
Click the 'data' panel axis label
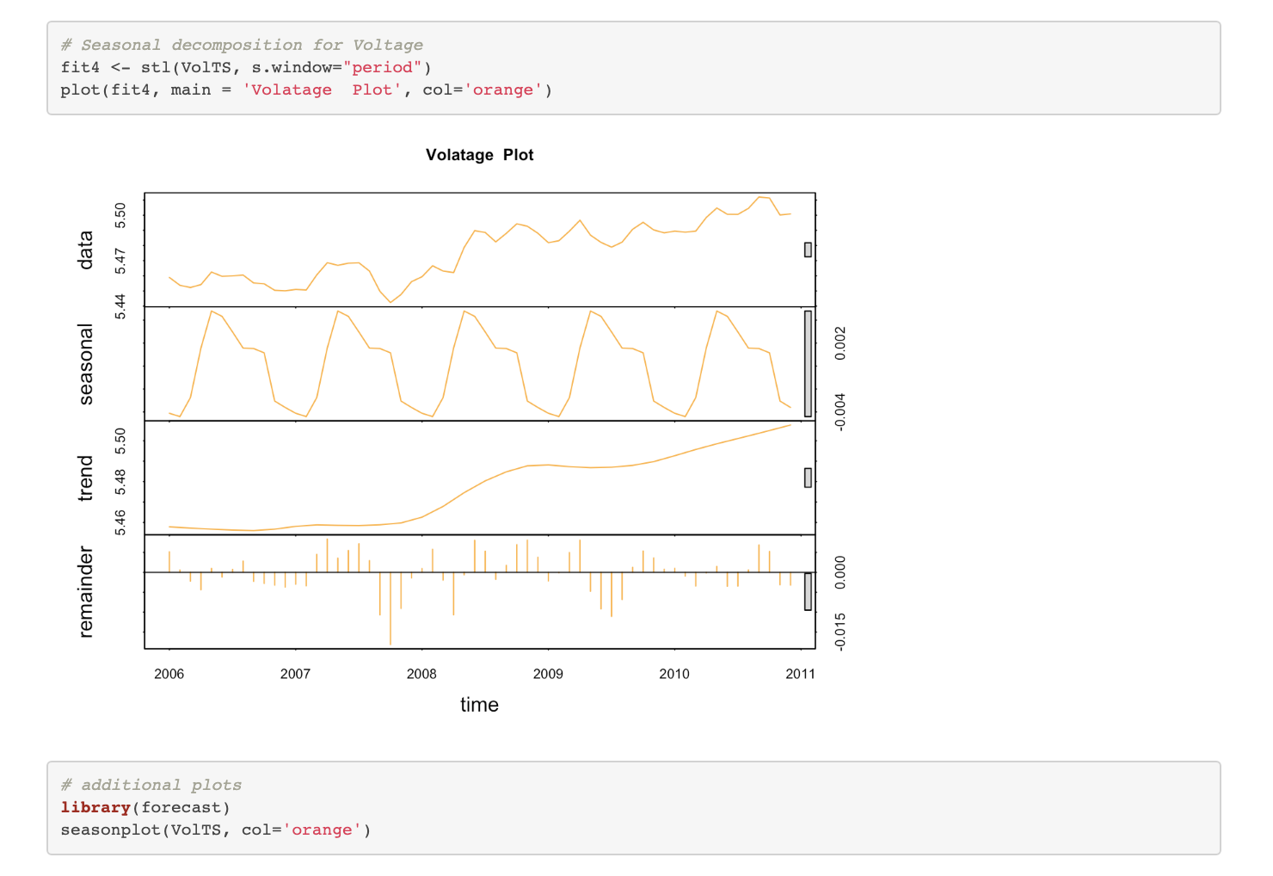pyautogui.click(x=85, y=250)
